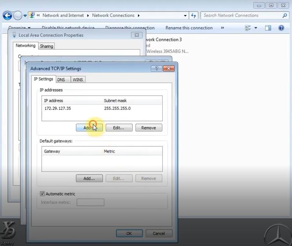Confirm Advanced TCP/IP settings with OK

coord(129,234)
